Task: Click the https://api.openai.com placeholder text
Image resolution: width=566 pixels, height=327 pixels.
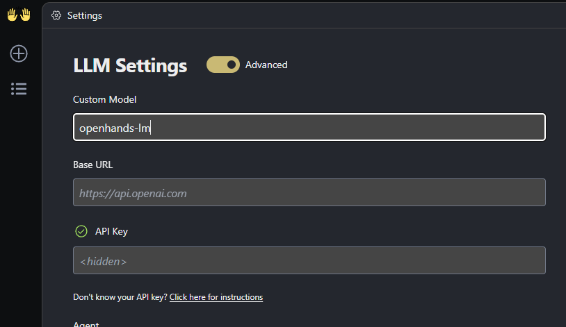Action: point(133,193)
